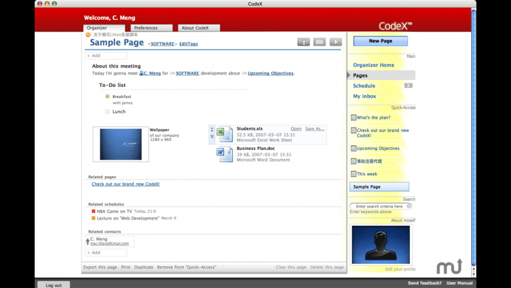Screen dimensions: 511x288
Task: Open Upcoming Objectives quick-access page
Action: (378, 148)
